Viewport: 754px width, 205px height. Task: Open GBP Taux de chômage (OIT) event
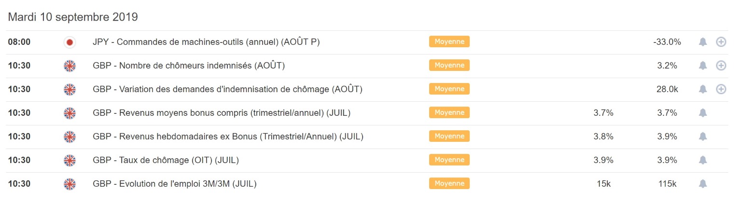[166, 160]
